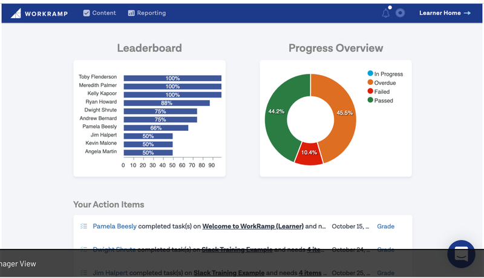
Task: Click Grade for Pamela Beesly's task
Action: click(385, 226)
